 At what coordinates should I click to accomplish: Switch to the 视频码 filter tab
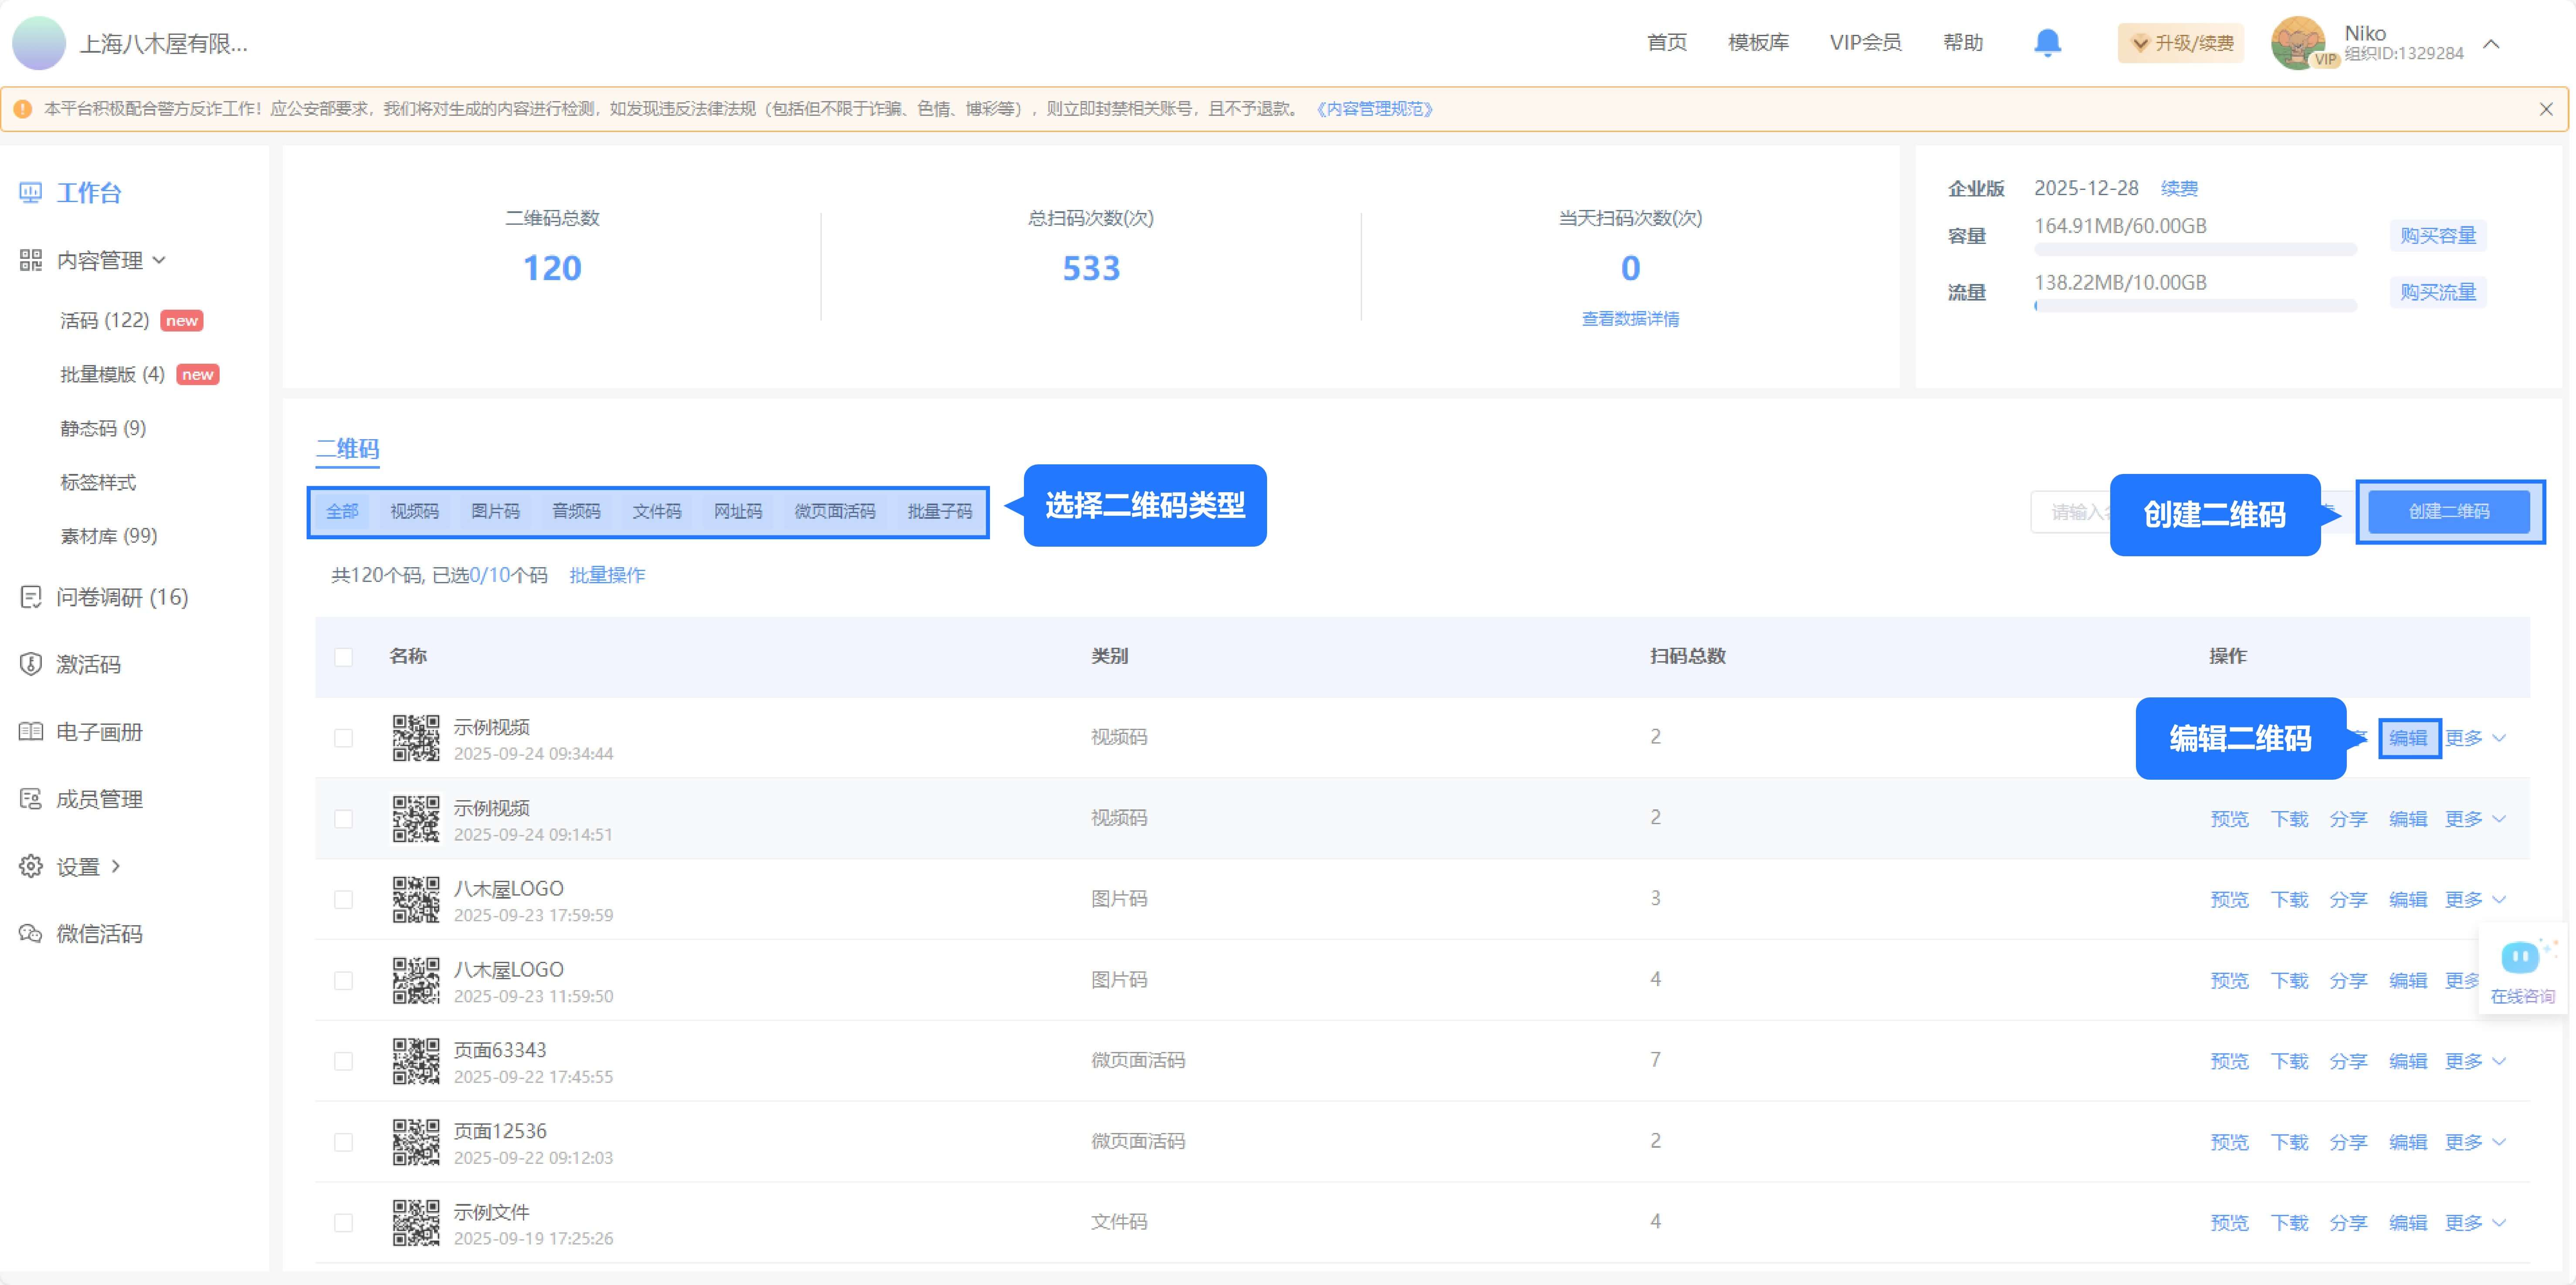(x=414, y=511)
